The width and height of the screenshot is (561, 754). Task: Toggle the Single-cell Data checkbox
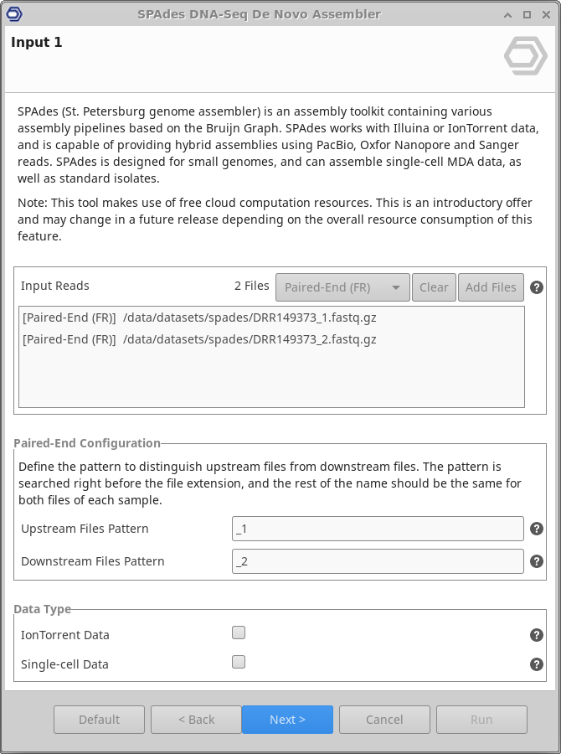tap(239, 662)
